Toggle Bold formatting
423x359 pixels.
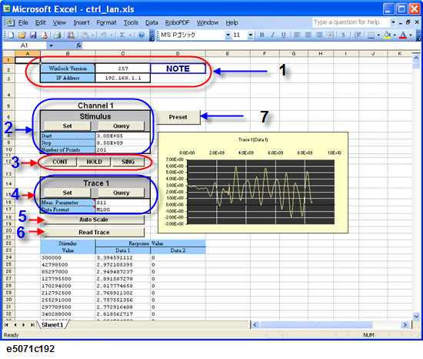(x=261, y=35)
